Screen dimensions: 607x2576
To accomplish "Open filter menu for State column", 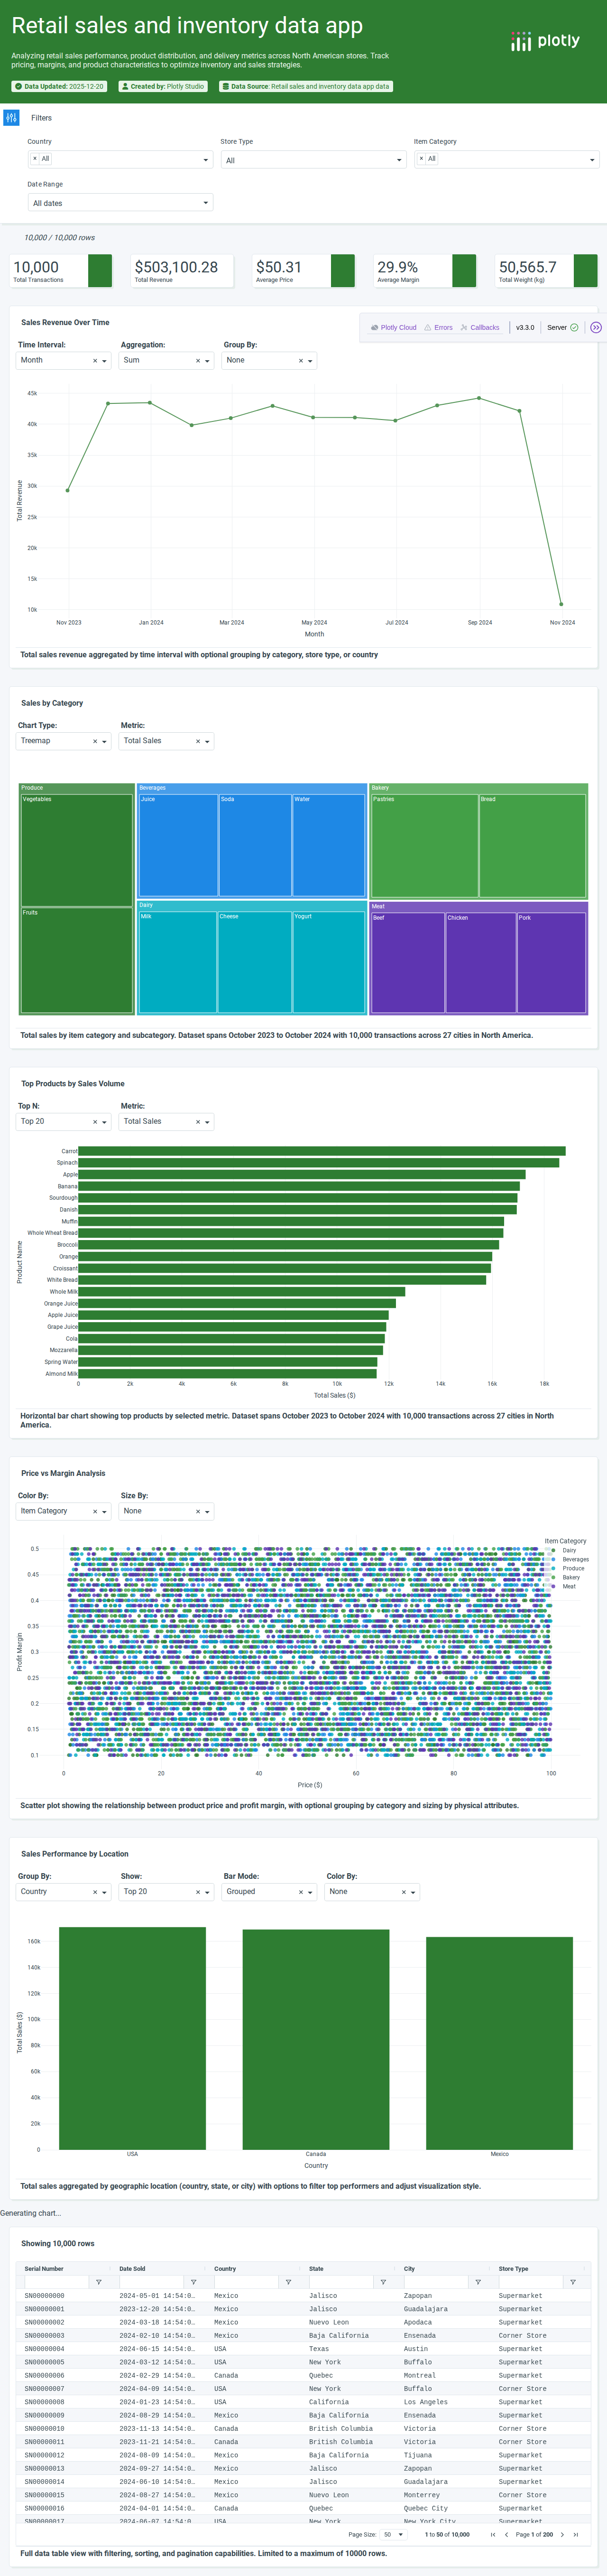I will pos(383,2282).
